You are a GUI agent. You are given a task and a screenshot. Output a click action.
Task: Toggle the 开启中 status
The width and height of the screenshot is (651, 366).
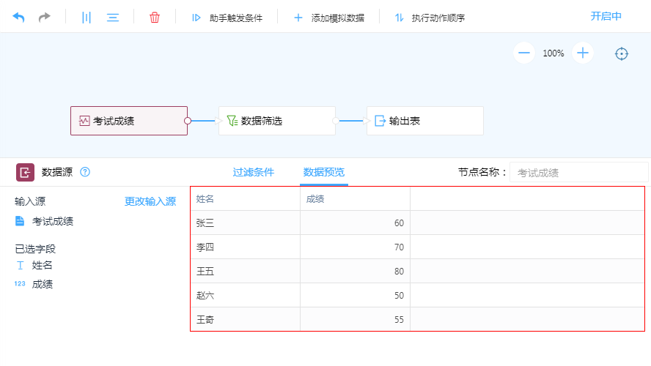pos(606,16)
